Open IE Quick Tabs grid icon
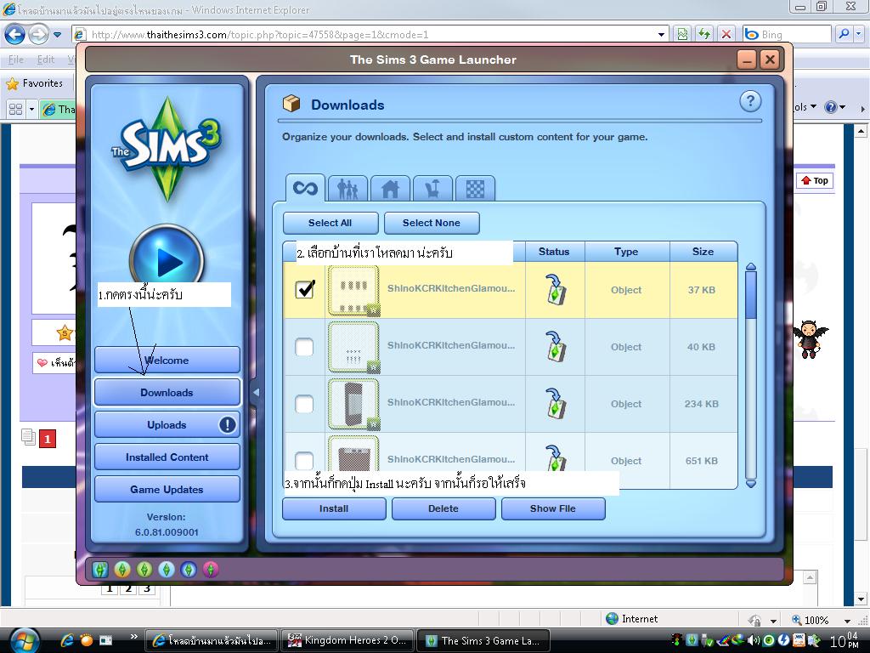Viewport: 870px width, 653px height. coord(15,109)
